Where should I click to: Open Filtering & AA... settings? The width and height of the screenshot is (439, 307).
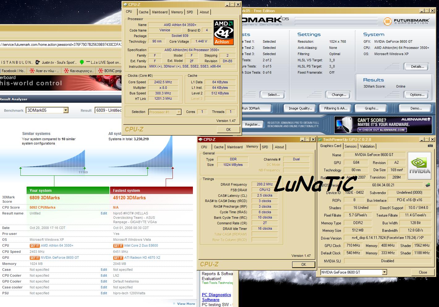[336, 108]
